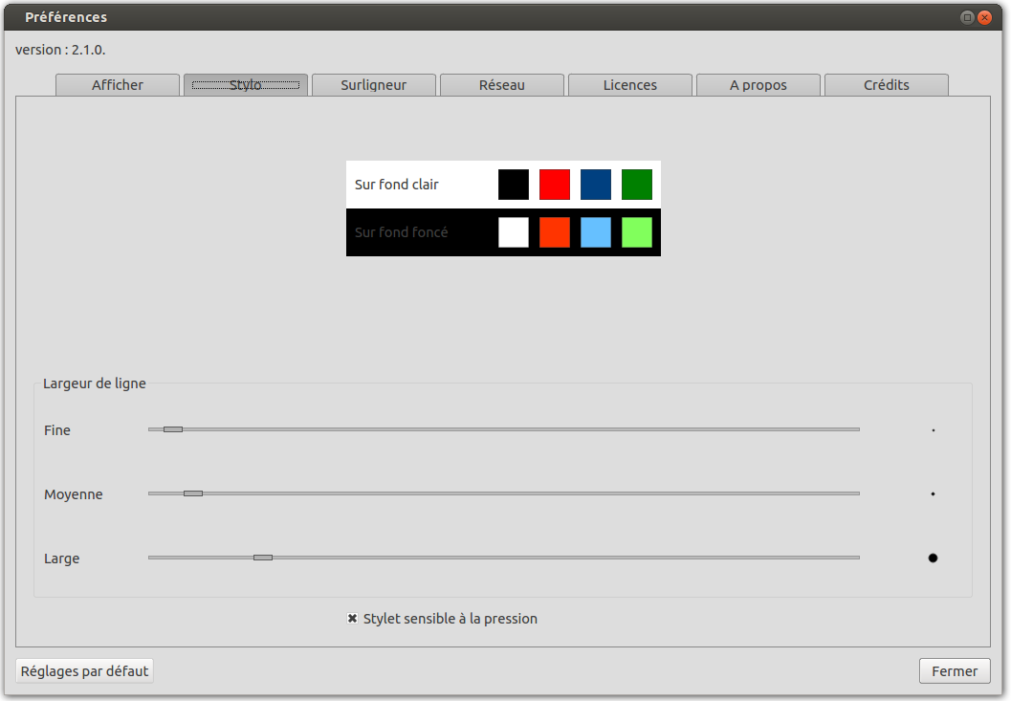The image size is (1011, 701).
Task: Choose the orange-red swatch on dark background
Action: (x=555, y=232)
